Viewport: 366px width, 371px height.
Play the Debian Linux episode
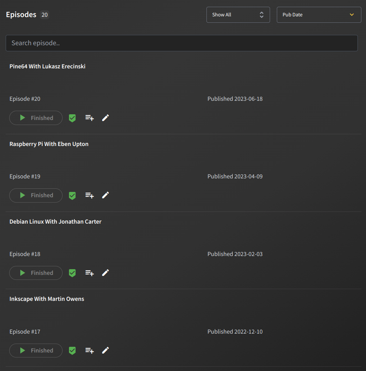coord(36,273)
